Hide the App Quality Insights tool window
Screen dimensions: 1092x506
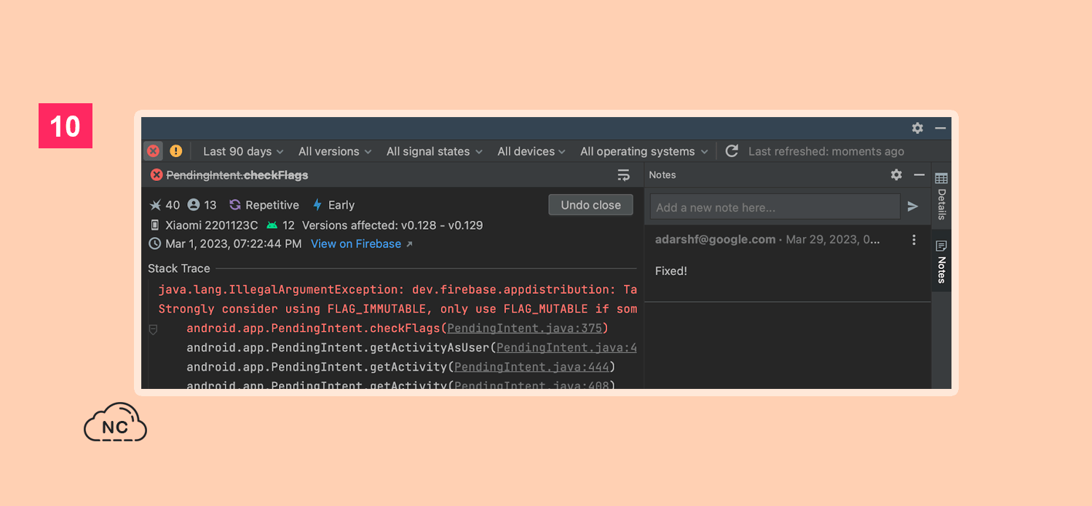pyautogui.click(x=941, y=128)
